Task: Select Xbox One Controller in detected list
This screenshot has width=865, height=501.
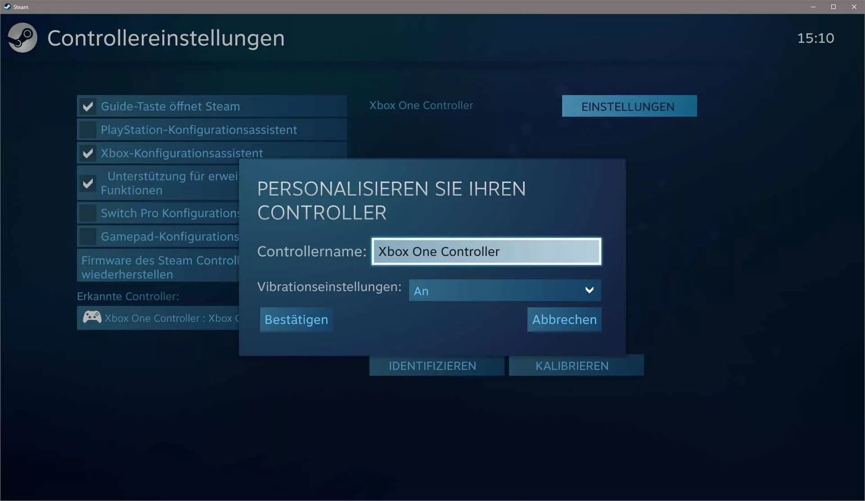Action: pos(158,318)
